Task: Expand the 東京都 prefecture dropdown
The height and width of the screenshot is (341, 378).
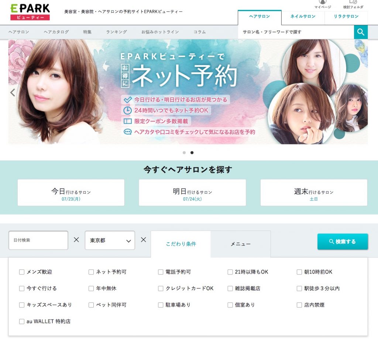Action: [110, 240]
